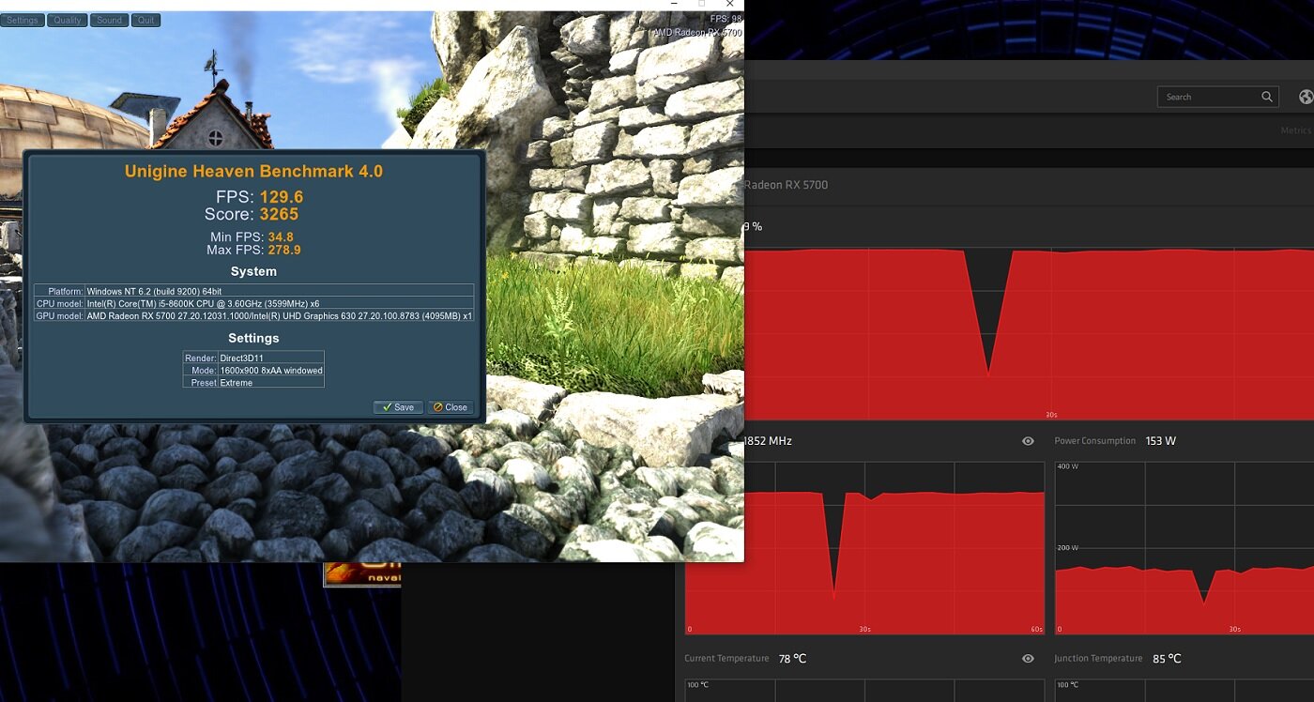Click the Radeon RX 5700 heading in Radeon Software
Viewport: 1314px width, 702px height.
point(787,185)
